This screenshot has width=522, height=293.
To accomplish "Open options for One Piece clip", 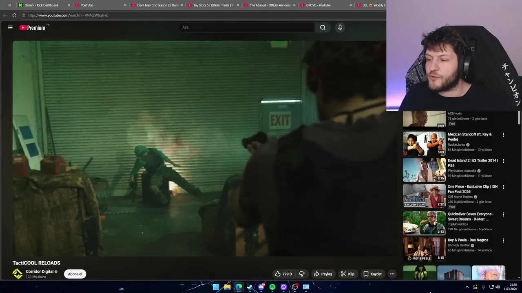I will point(503,187).
